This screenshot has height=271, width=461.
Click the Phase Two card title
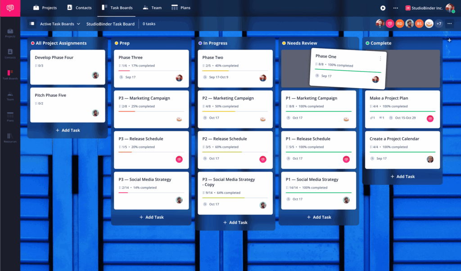coord(212,58)
